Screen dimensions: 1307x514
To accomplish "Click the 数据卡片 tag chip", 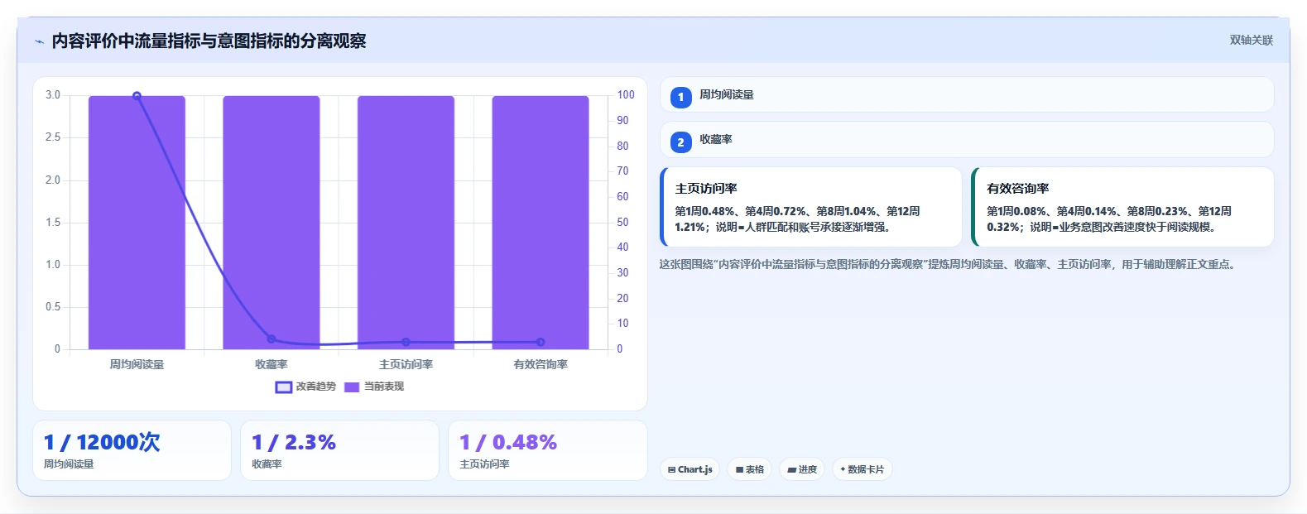I will click(x=862, y=469).
